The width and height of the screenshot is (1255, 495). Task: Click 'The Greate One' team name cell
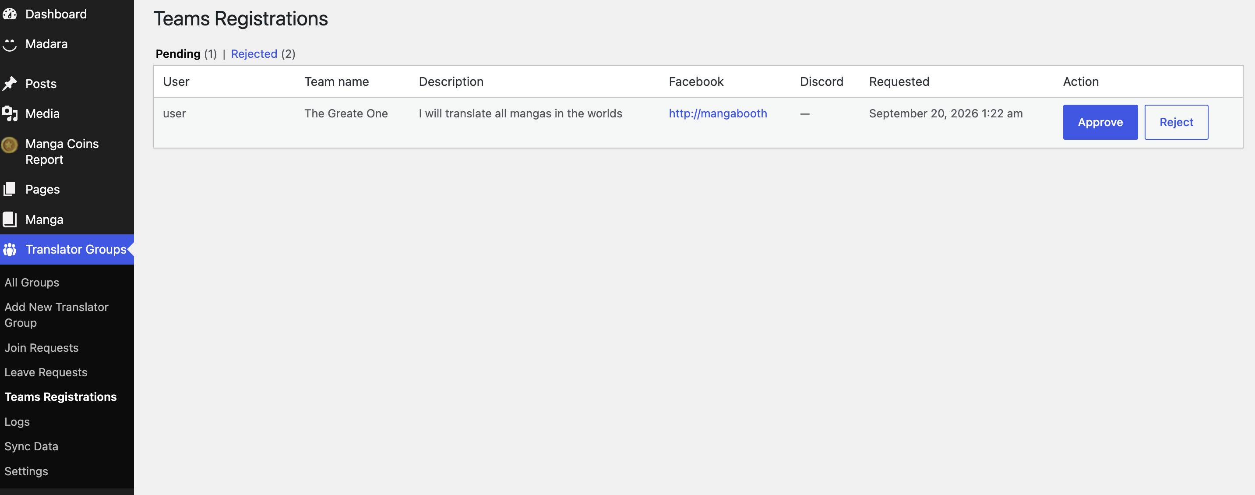[346, 113]
